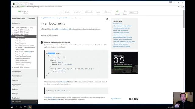195x109 pixels.
Task: Open the UNIVERSITY menu item
Action: [x=78, y=12]
